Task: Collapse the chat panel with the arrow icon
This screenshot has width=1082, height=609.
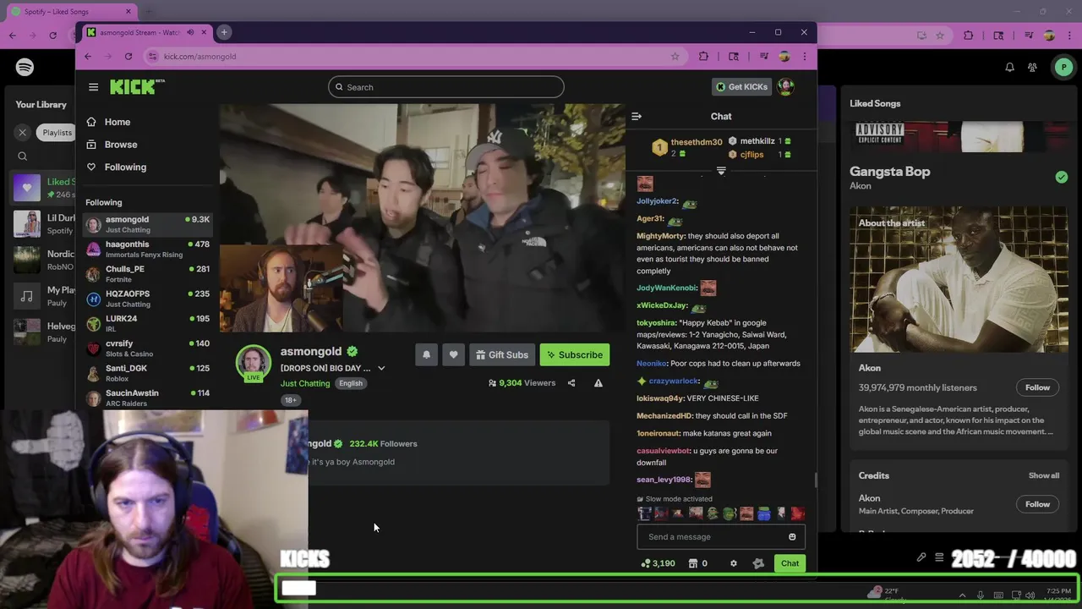Action: click(637, 117)
